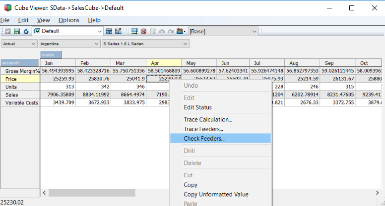
Task: Choose Trace Calculation in context menu
Action: pos(208,119)
